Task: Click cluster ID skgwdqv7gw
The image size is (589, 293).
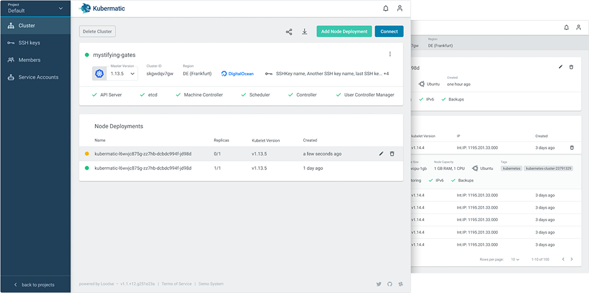Action: [160, 74]
